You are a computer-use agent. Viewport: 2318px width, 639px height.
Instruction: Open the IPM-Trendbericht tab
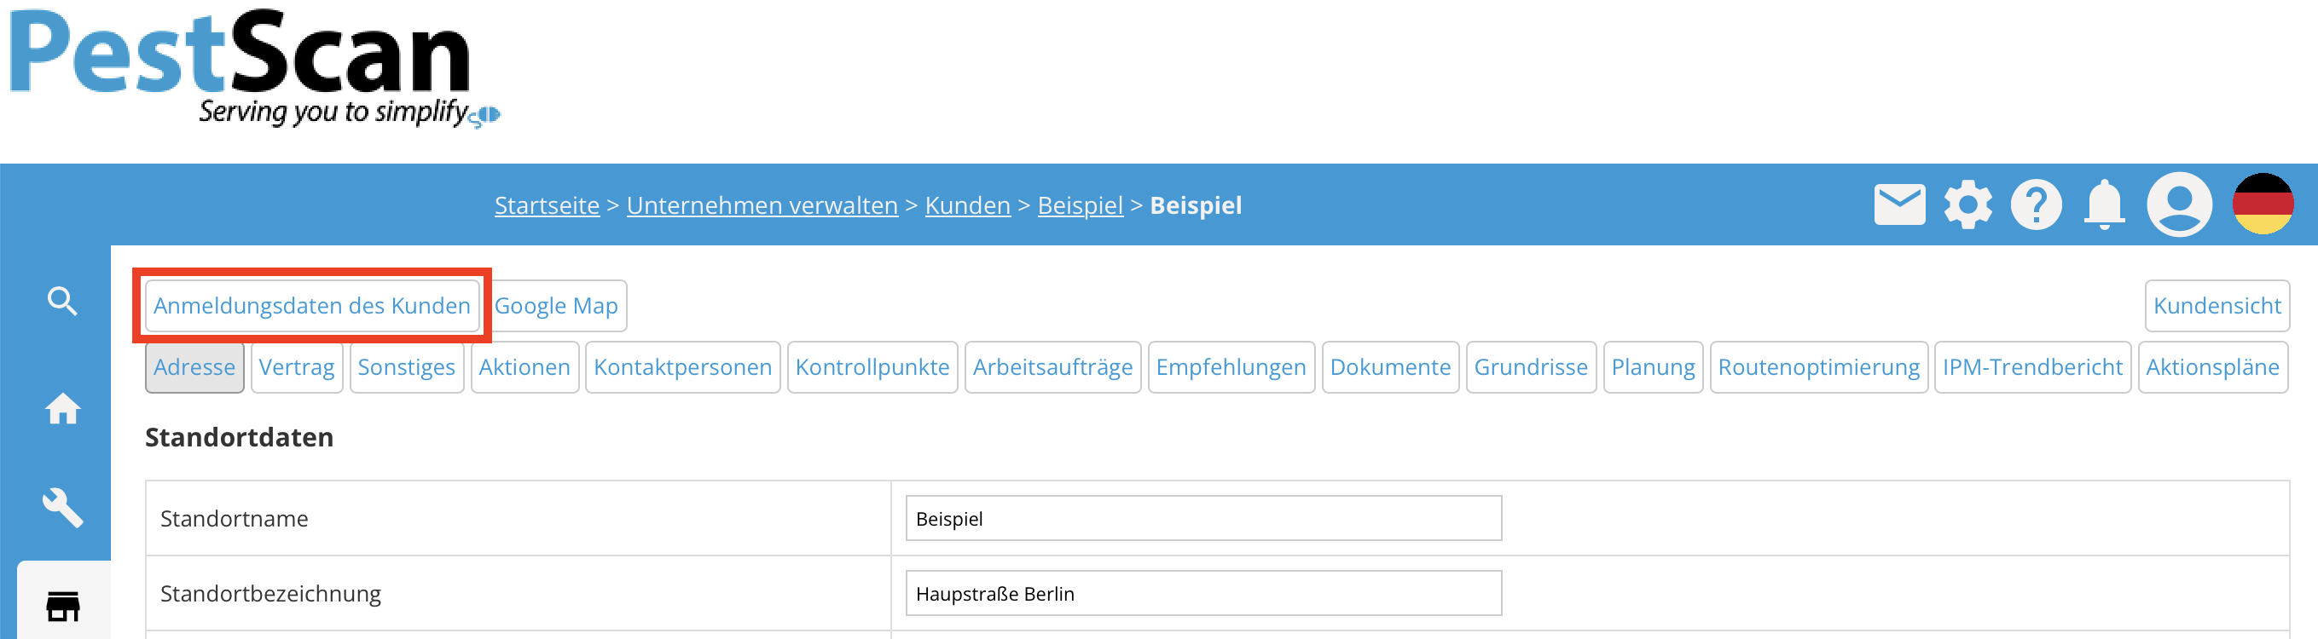point(2031,366)
